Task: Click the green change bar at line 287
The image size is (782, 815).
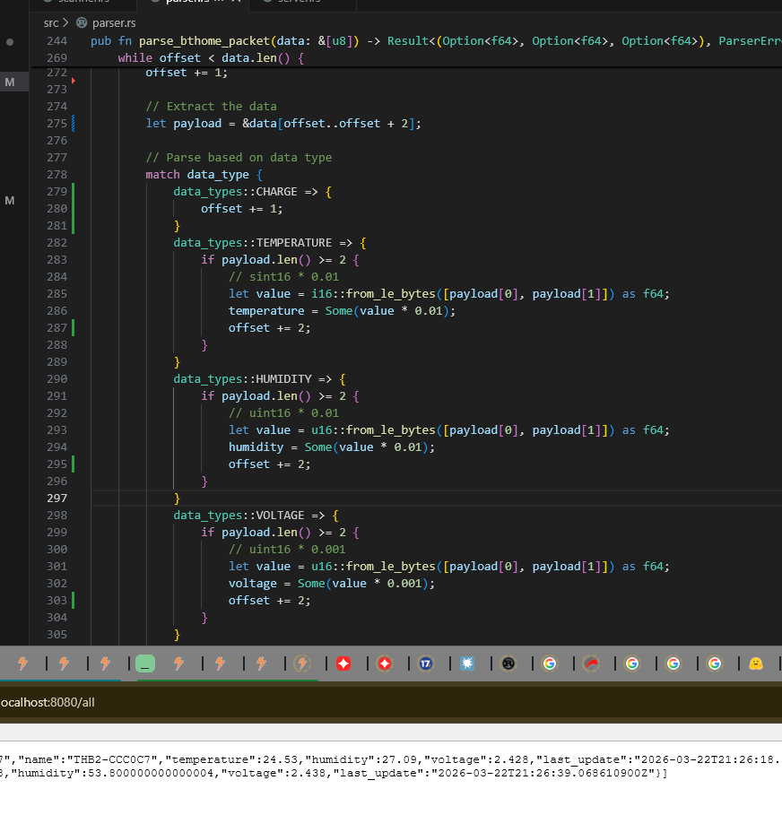Action: pyautogui.click(x=73, y=327)
